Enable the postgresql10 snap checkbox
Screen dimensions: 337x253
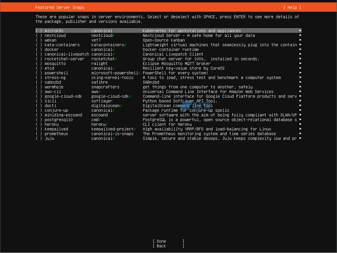pyautogui.click(x=38, y=119)
